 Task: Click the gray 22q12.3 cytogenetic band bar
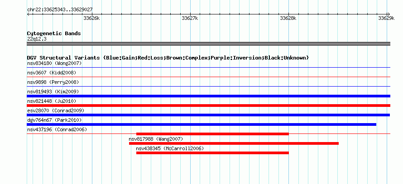tap(208, 44)
